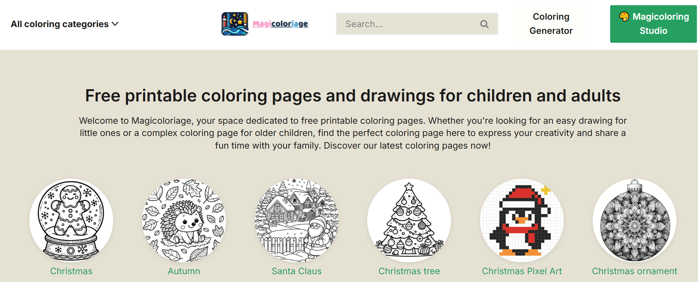Screen dimensions: 698x282
Task: Open the Christmas tree category link
Action: pos(409,271)
